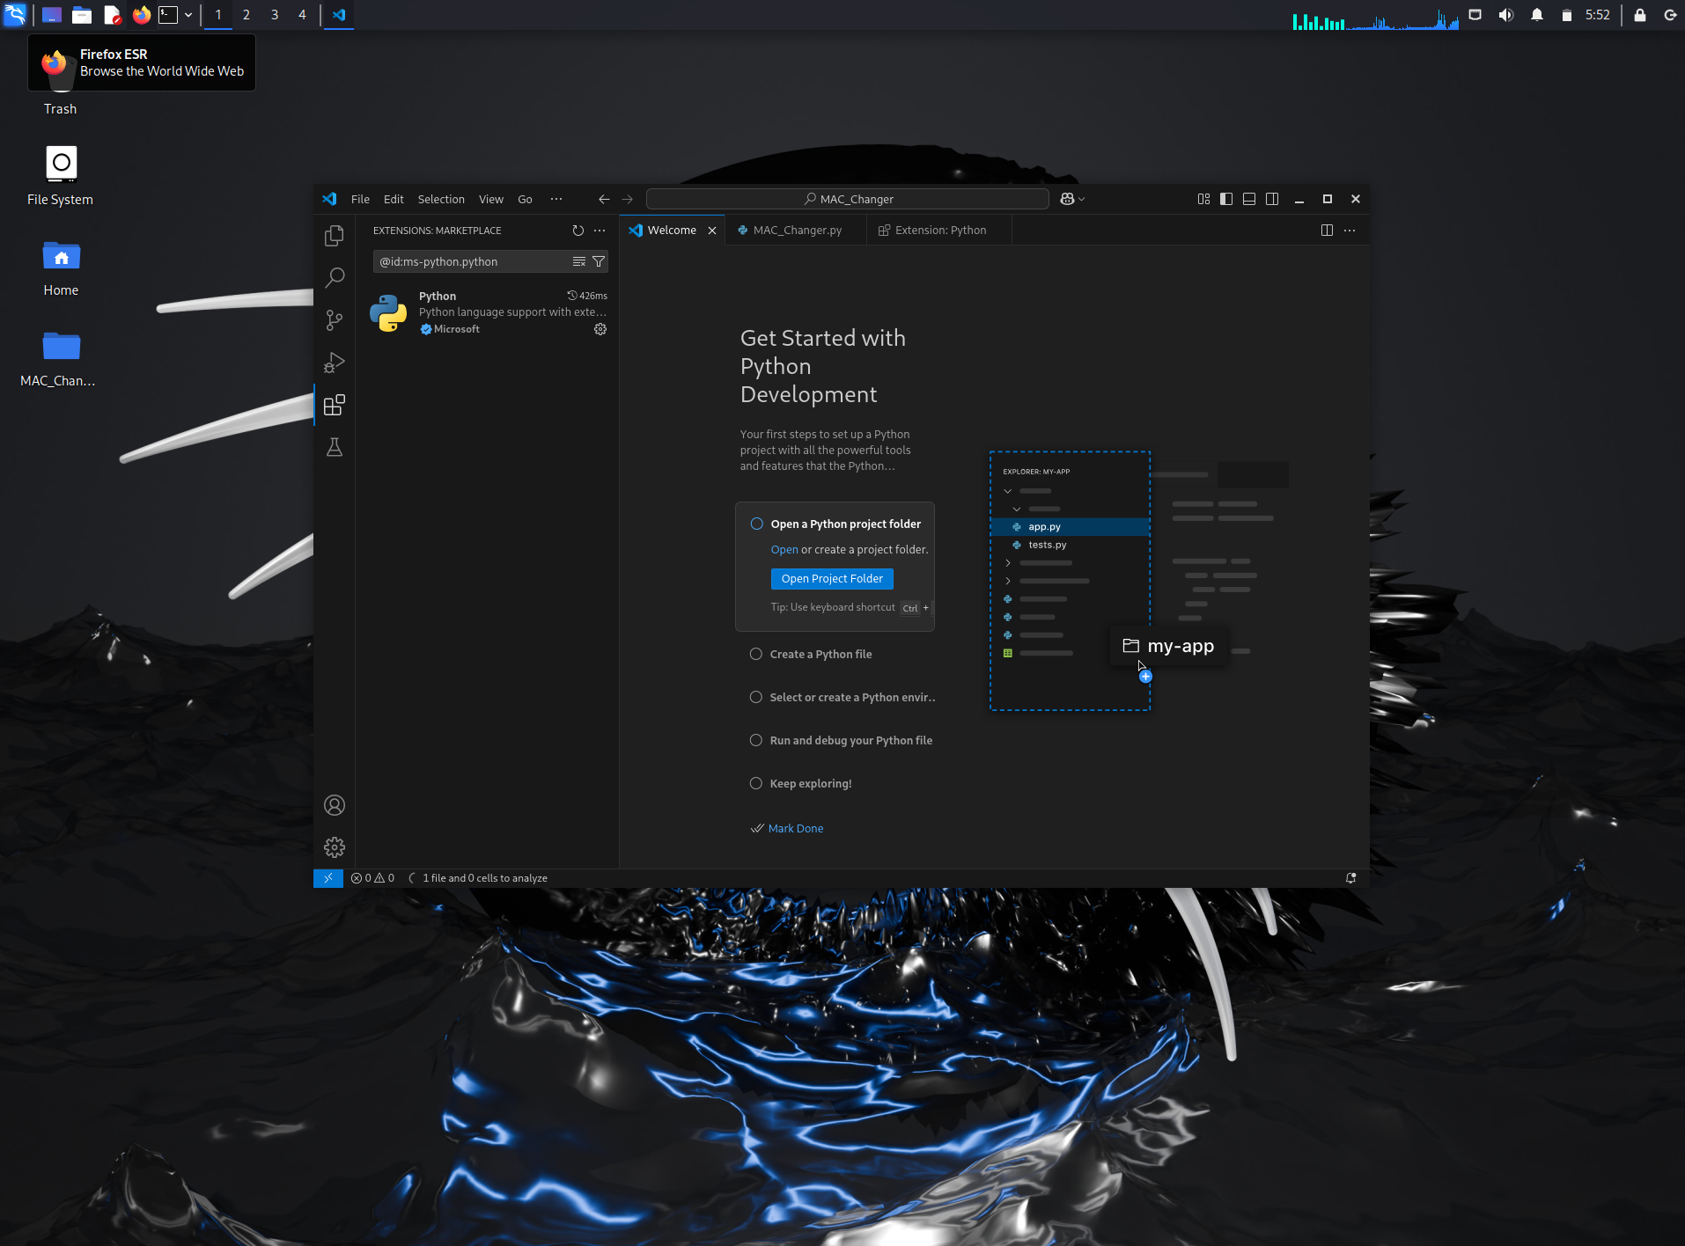The width and height of the screenshot is (1685, 1246).
Task: Open the Search view icon
Action: point(334,278)
